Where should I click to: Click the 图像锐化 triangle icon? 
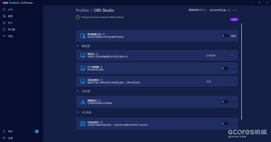(82, 102)
